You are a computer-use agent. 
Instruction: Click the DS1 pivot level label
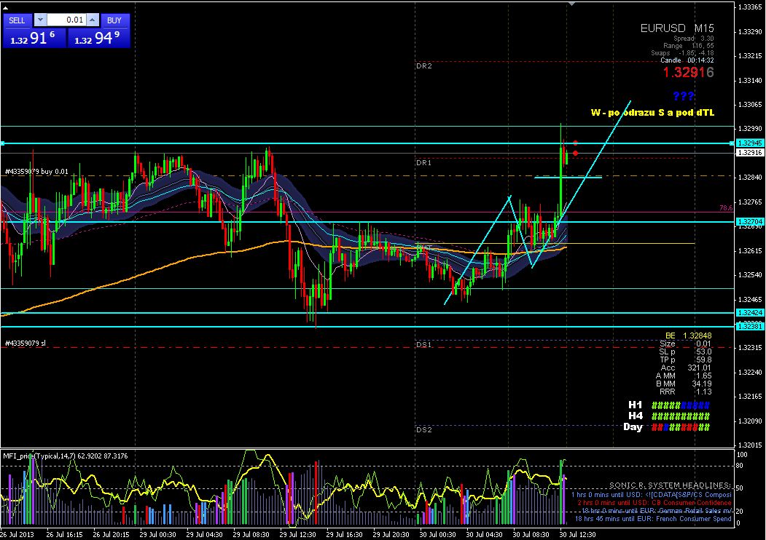(424, 345)
